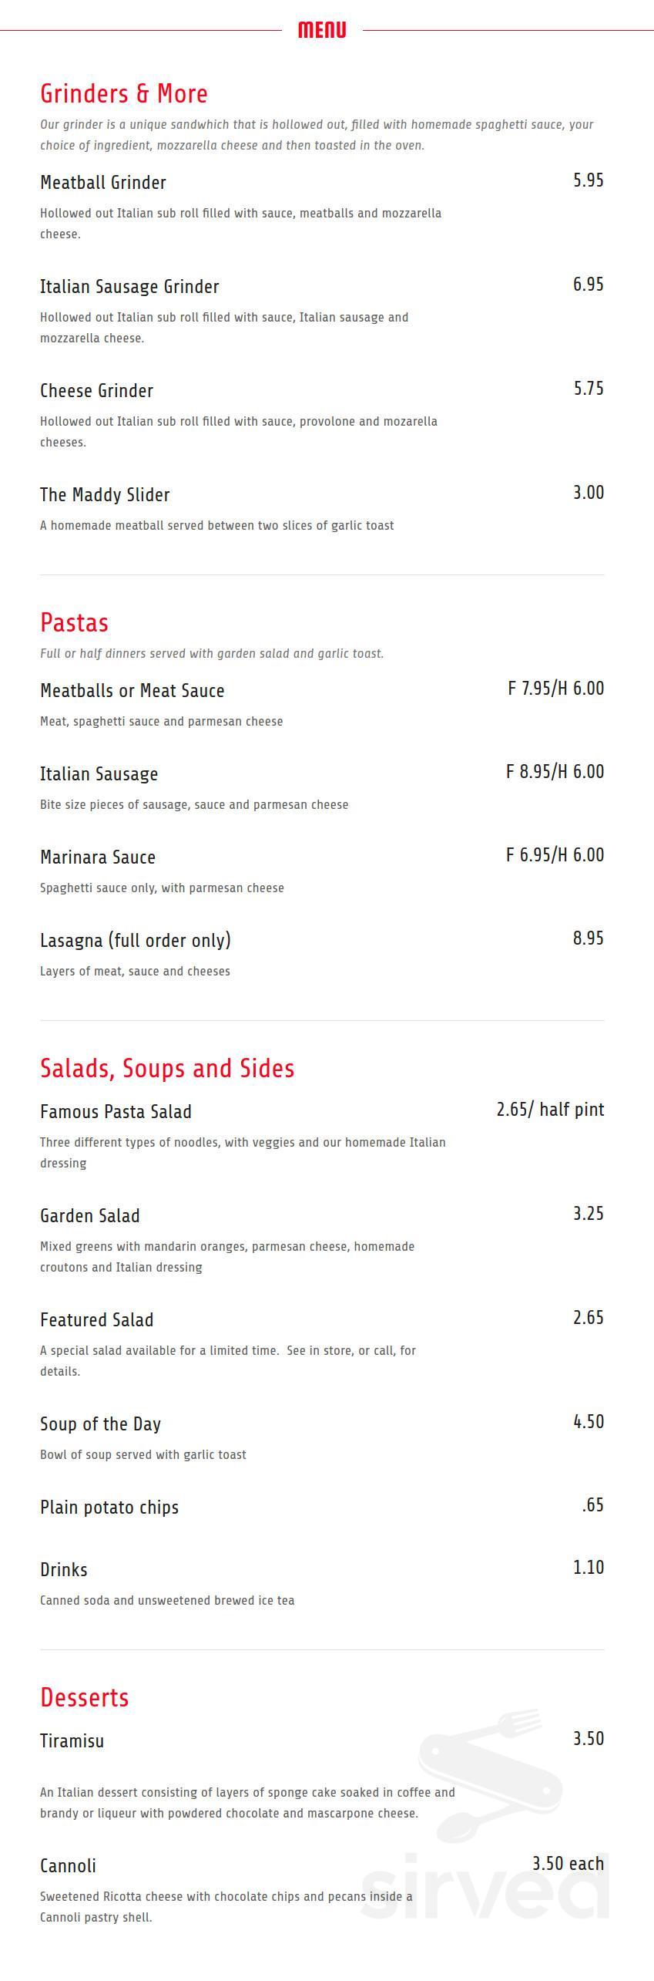Select Plain potato chips item
This screenshot has height=1981, width=654.
tap(109, 1508)
